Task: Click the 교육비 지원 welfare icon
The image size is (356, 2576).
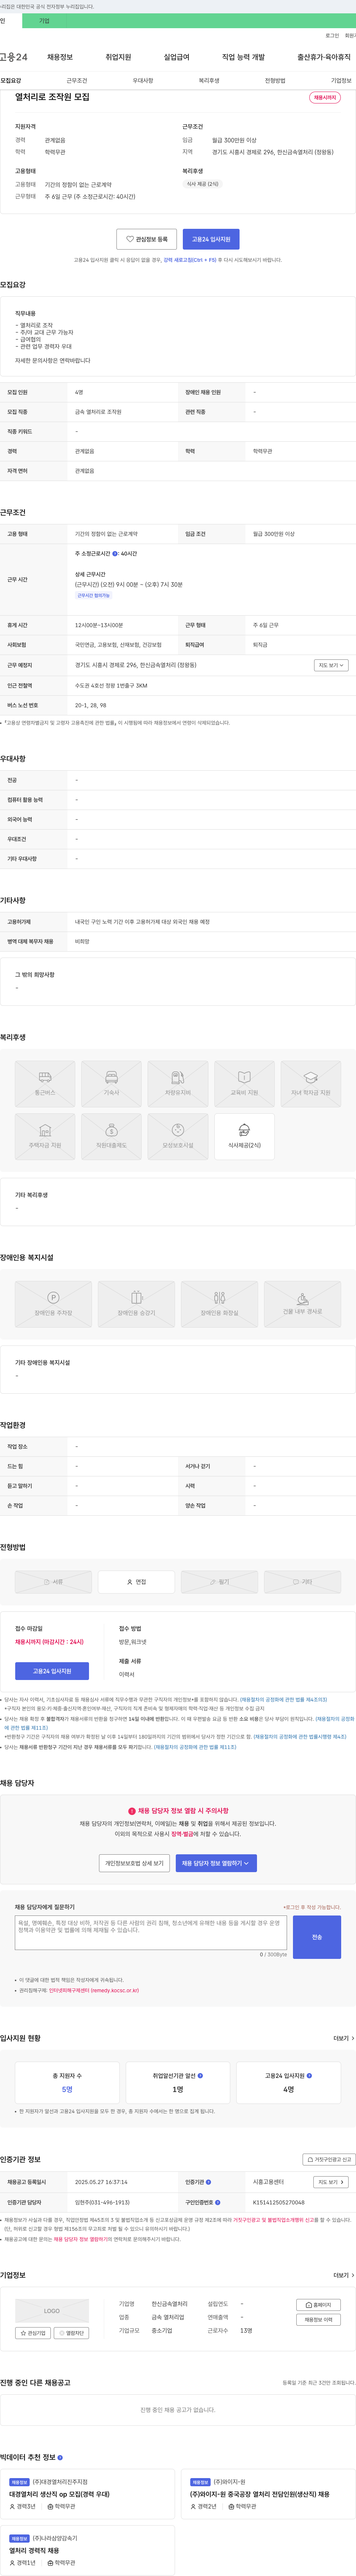Action: [244, 1084]
